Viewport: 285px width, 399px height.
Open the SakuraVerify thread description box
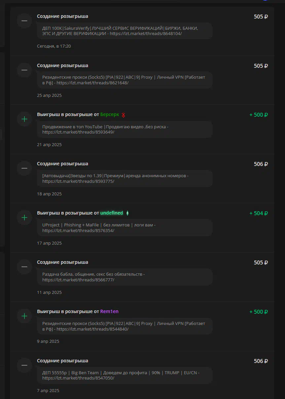click(125, 31)
